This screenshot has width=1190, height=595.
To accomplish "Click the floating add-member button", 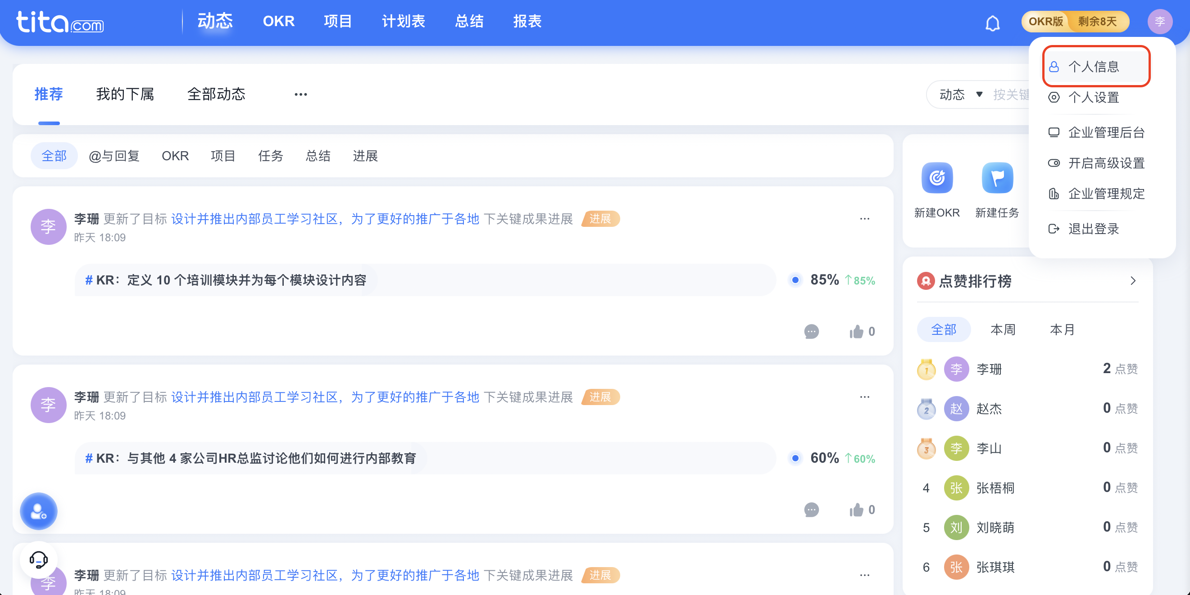I will 38,511.
